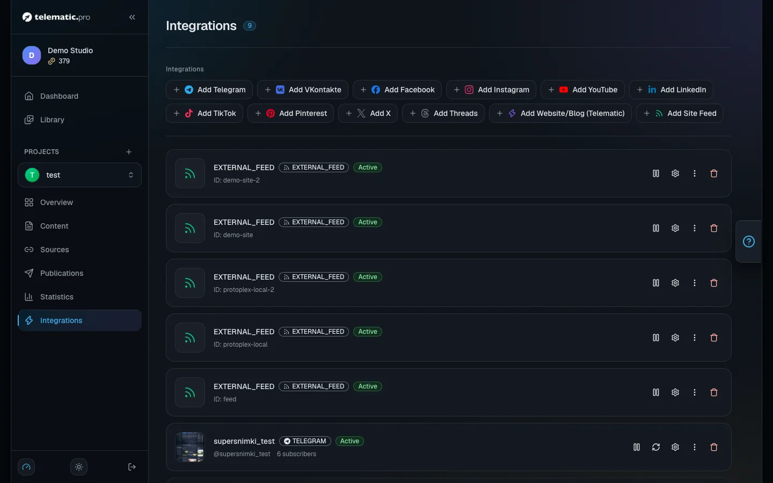Open settings gear for demo-site feed

[675, 228]
